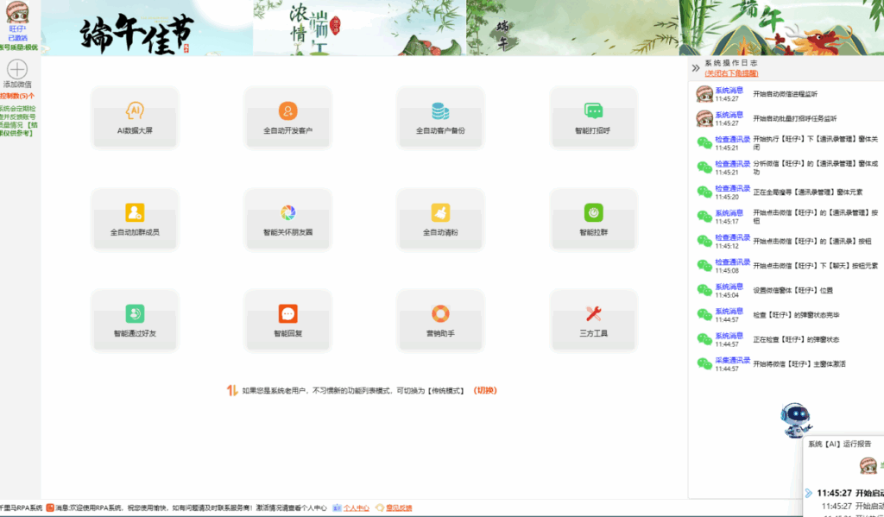Open the 智能关怀朋友圈 tile
884x517 pixels.
pyautogui.click(x=287, y=219)
